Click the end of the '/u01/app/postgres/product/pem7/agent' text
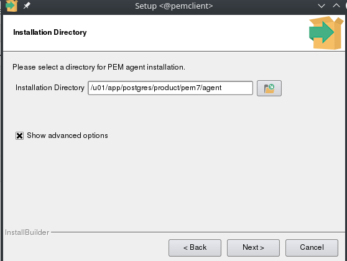The height and width of the screenshot is (261, 347). tap(221, 88)
